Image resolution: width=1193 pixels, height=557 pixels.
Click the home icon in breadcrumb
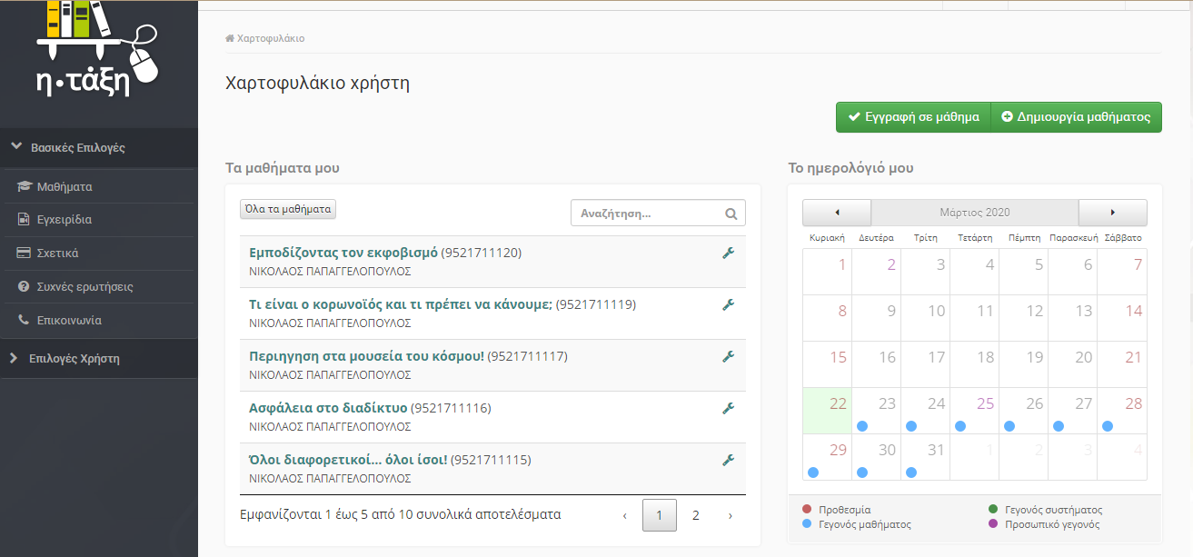pyautogui.click(x=230, y=39)
